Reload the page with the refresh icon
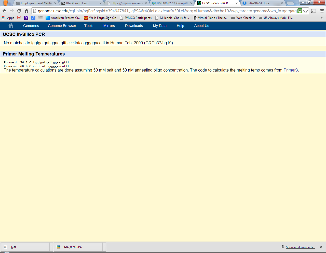 (19, 11)
